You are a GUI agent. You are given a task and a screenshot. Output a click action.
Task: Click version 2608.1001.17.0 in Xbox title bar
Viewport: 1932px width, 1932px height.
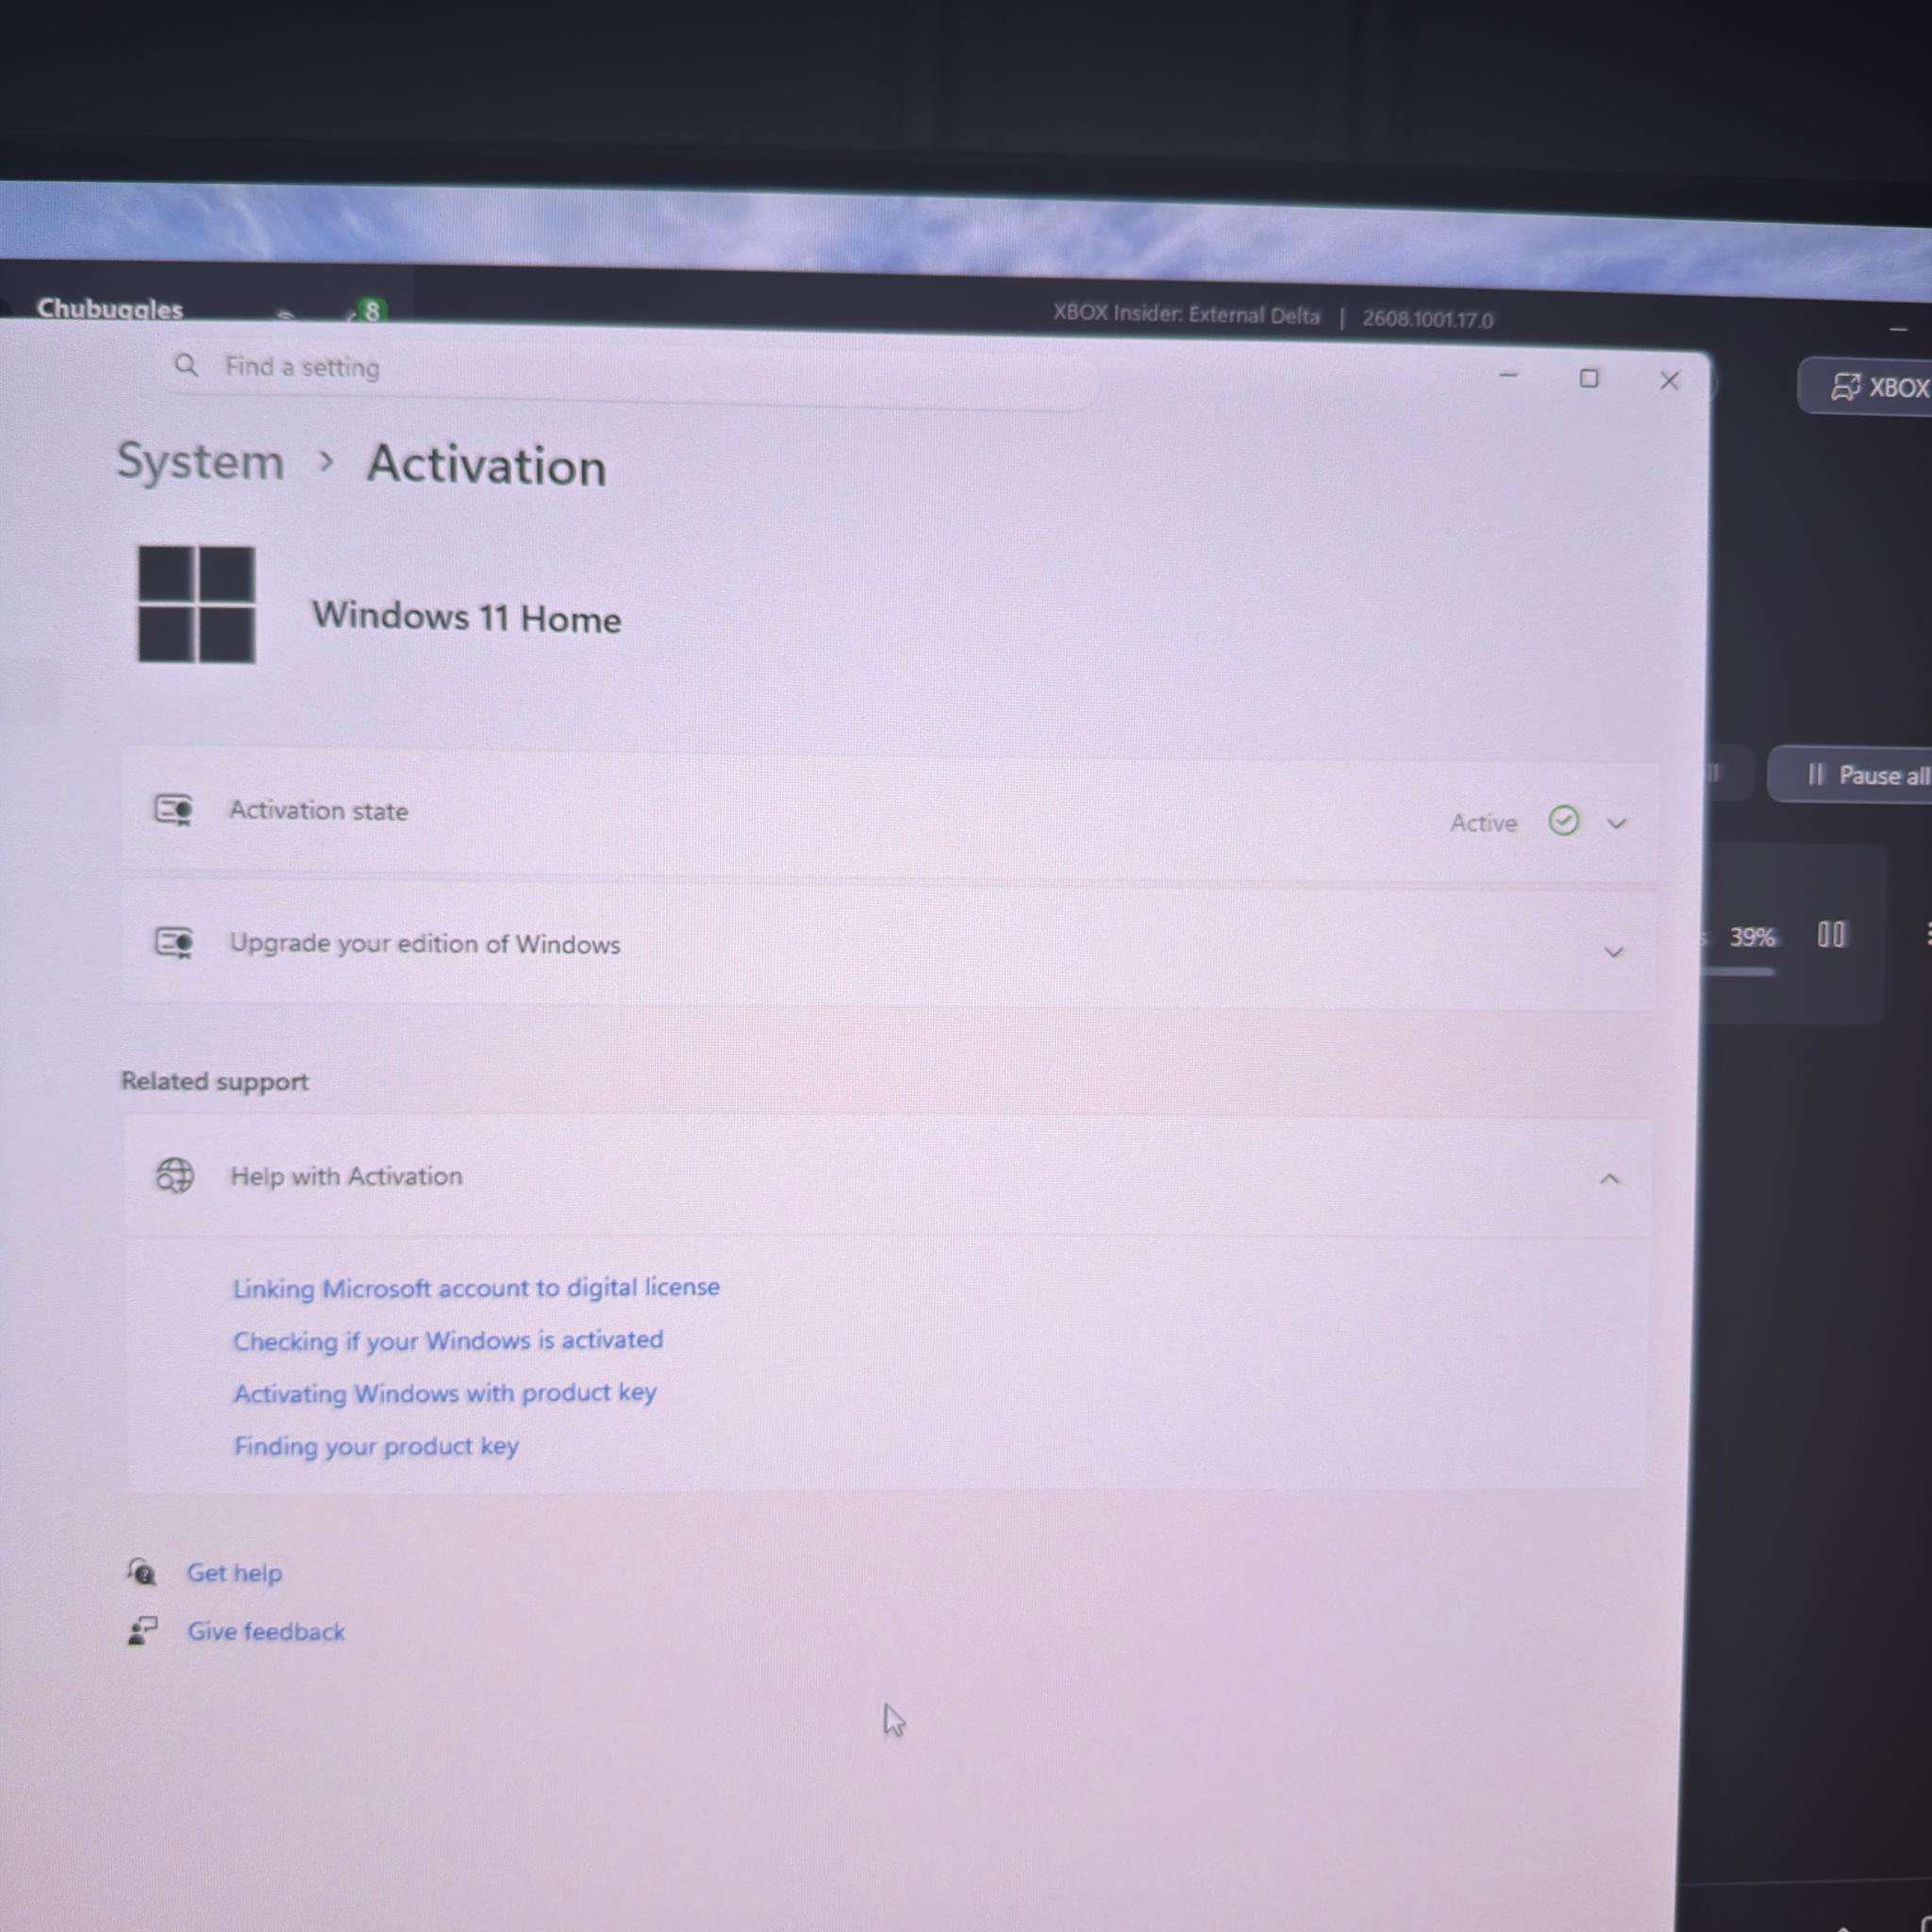[1427, 319]
